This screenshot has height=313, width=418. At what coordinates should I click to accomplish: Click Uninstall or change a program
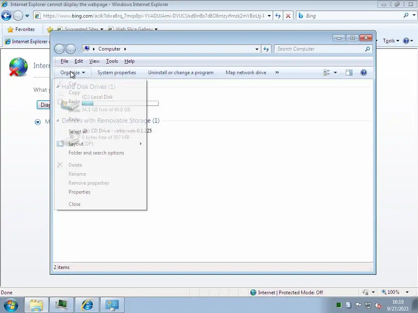click(181, 73)
